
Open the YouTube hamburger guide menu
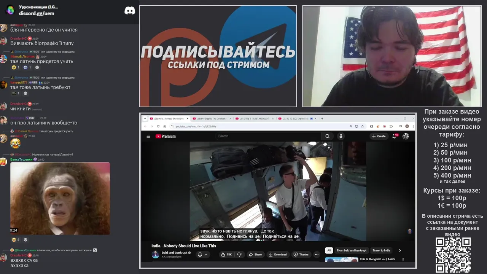(x=148, y=136)
